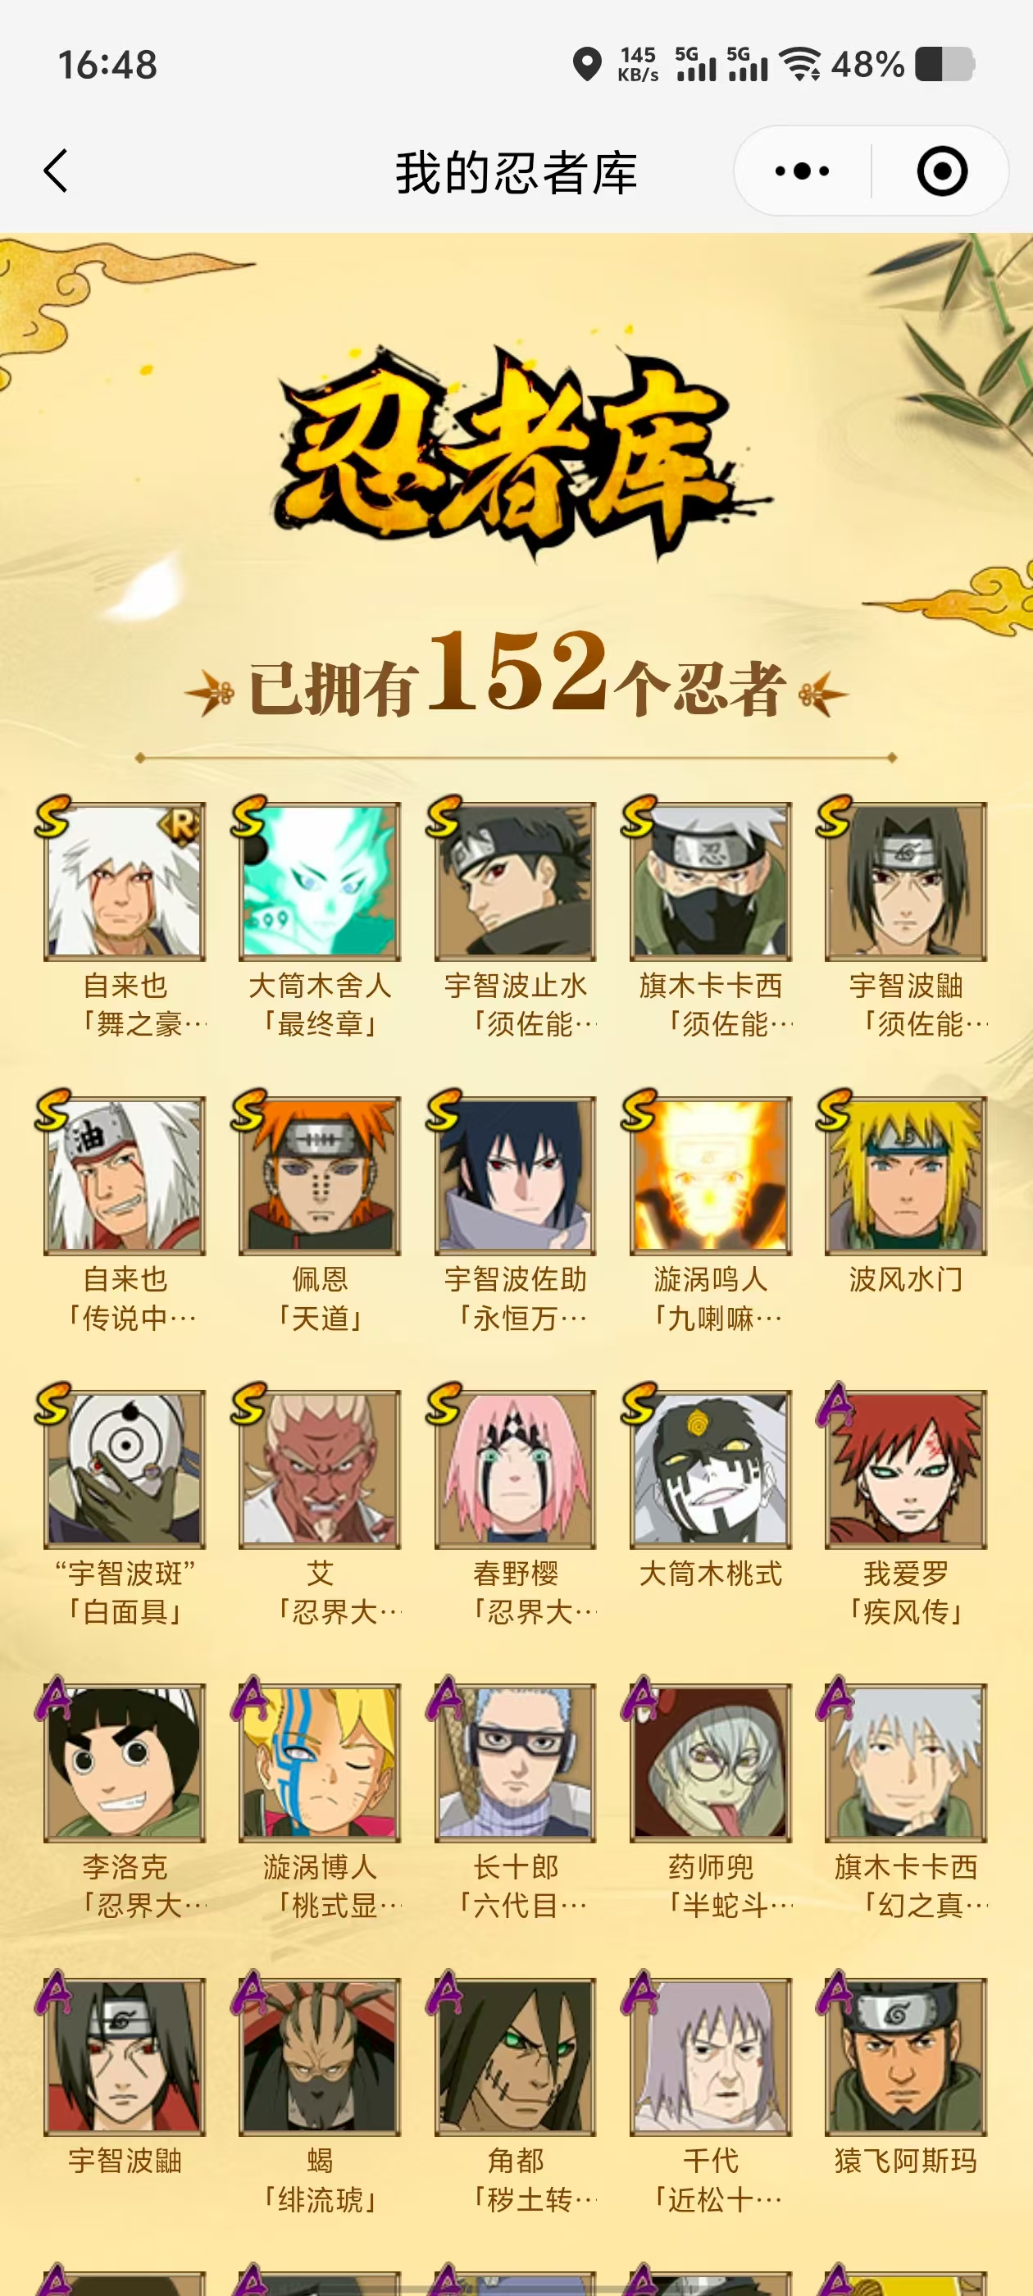Screen dimensions: 1033x2296
Task: Select 宇智波止水 ninja portrait
Action: tap(515, 881)
